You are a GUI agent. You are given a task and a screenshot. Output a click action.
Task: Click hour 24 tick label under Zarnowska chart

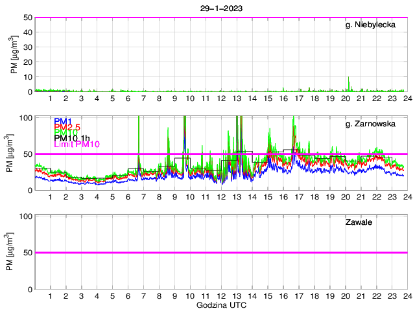[407, 197]
